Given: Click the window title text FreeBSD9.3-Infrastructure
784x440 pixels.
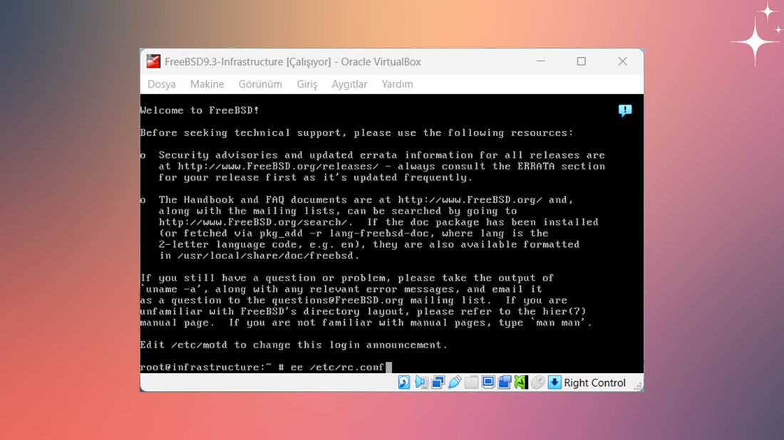Looking at the screenshot, I should (x=224, y=62).
